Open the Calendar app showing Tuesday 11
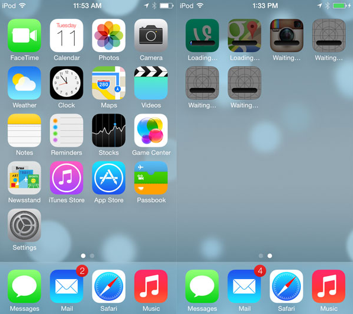 66,35
